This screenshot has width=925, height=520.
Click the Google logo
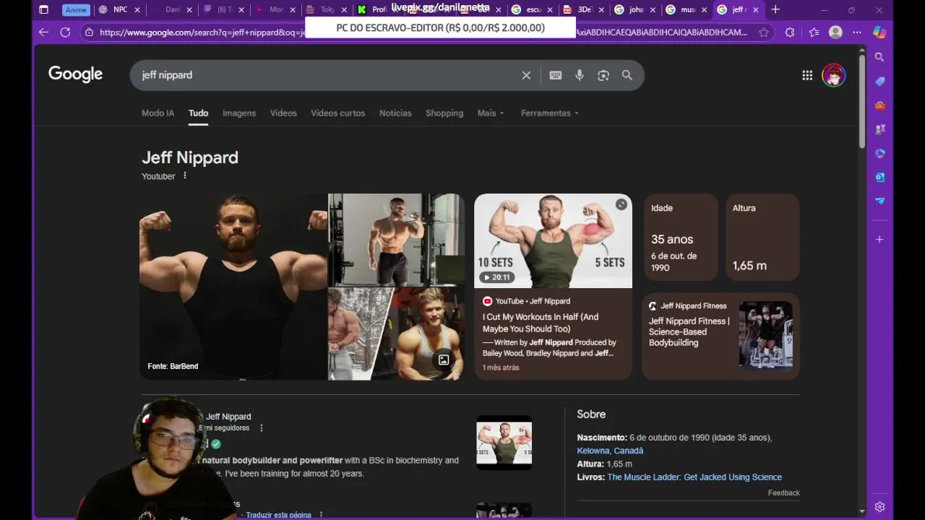click(x=75, y=74)
